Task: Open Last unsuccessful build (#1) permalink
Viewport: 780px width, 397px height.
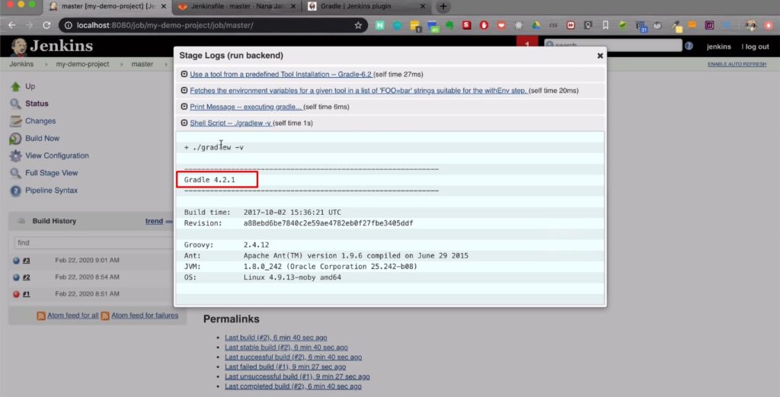Action: point(297,376)
